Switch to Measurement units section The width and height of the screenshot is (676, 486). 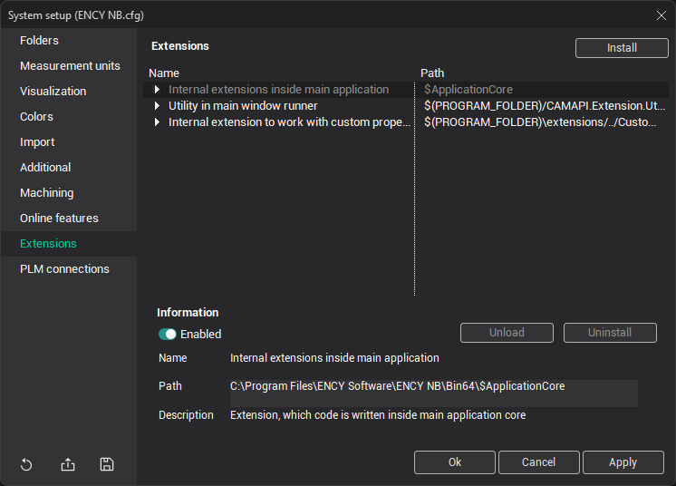coord(70,66)
